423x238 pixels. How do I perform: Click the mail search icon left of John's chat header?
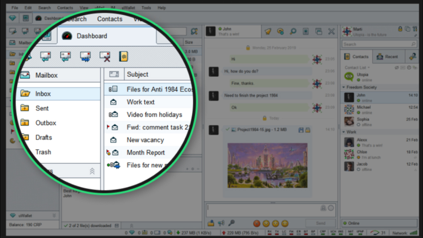click(x=194, y=31)
